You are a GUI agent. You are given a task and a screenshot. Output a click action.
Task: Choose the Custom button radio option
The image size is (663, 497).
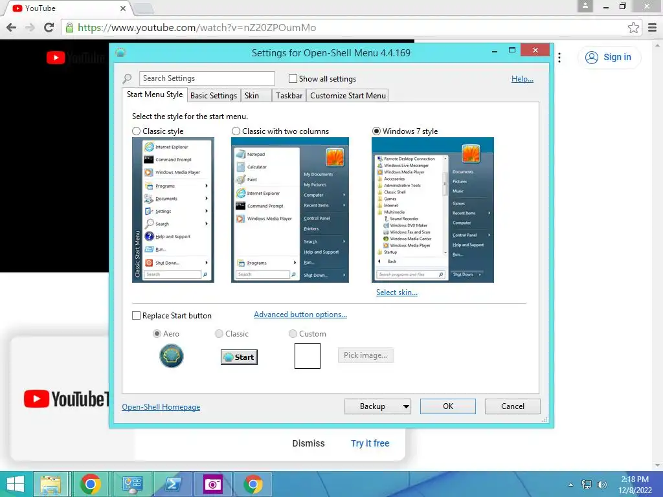point(293,334)
